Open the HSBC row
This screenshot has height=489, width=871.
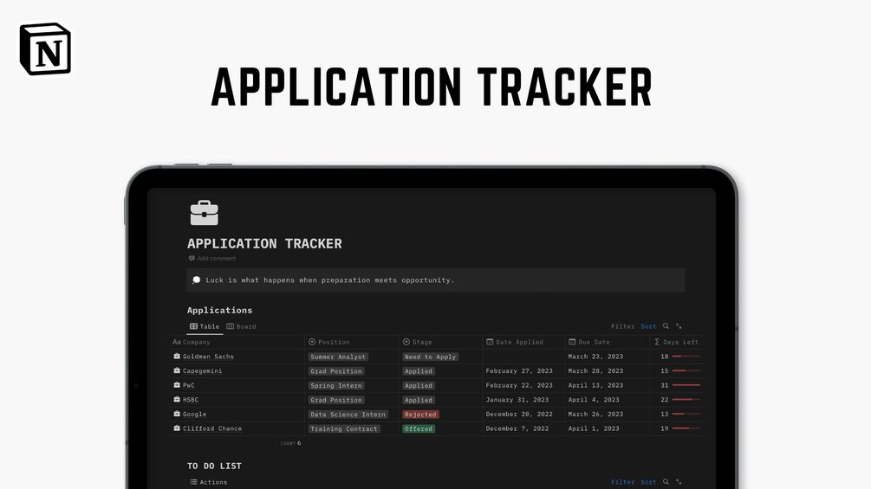pos(191,400)
